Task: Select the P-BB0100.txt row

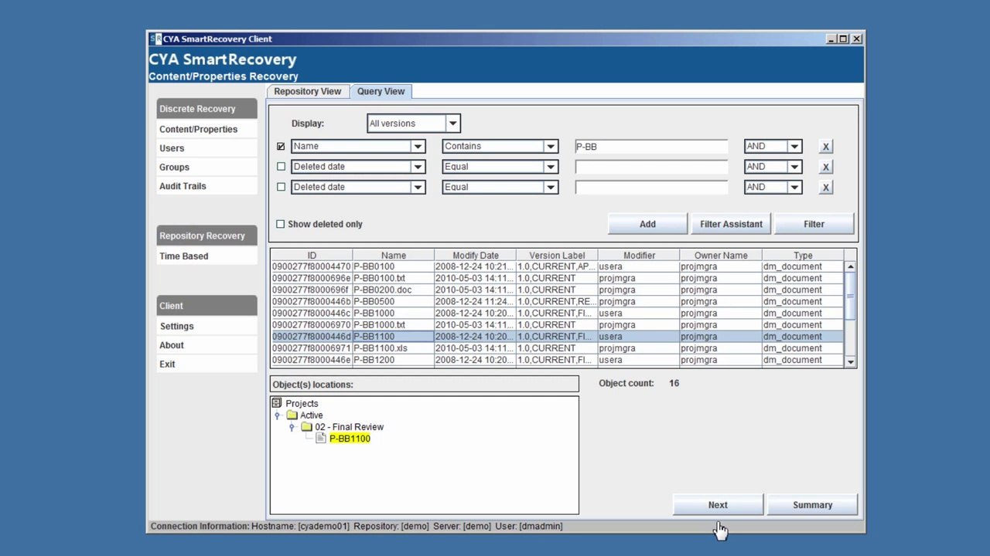Action: click(557, 278)
